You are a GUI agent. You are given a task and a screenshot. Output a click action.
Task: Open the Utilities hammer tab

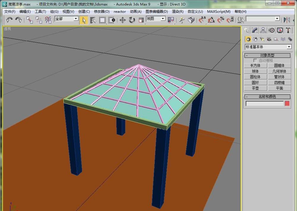[288, 30]
